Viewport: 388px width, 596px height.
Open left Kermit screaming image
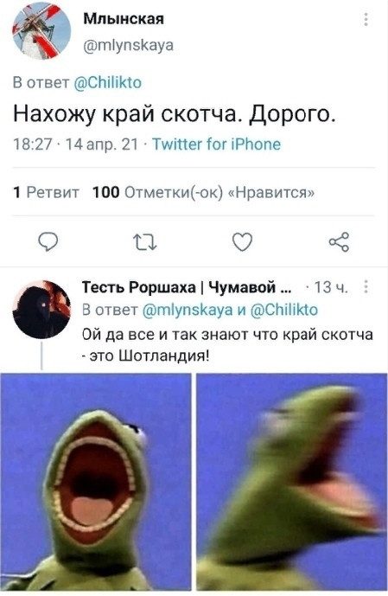click(96, 482)
